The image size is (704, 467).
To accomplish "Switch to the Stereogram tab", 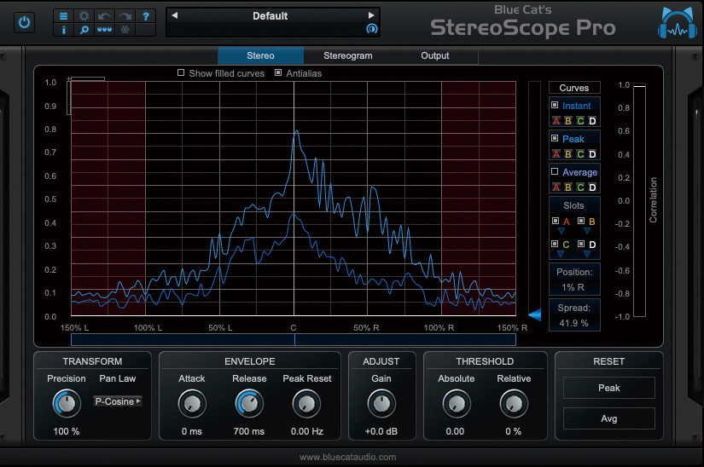I will [x=348, y=55].
